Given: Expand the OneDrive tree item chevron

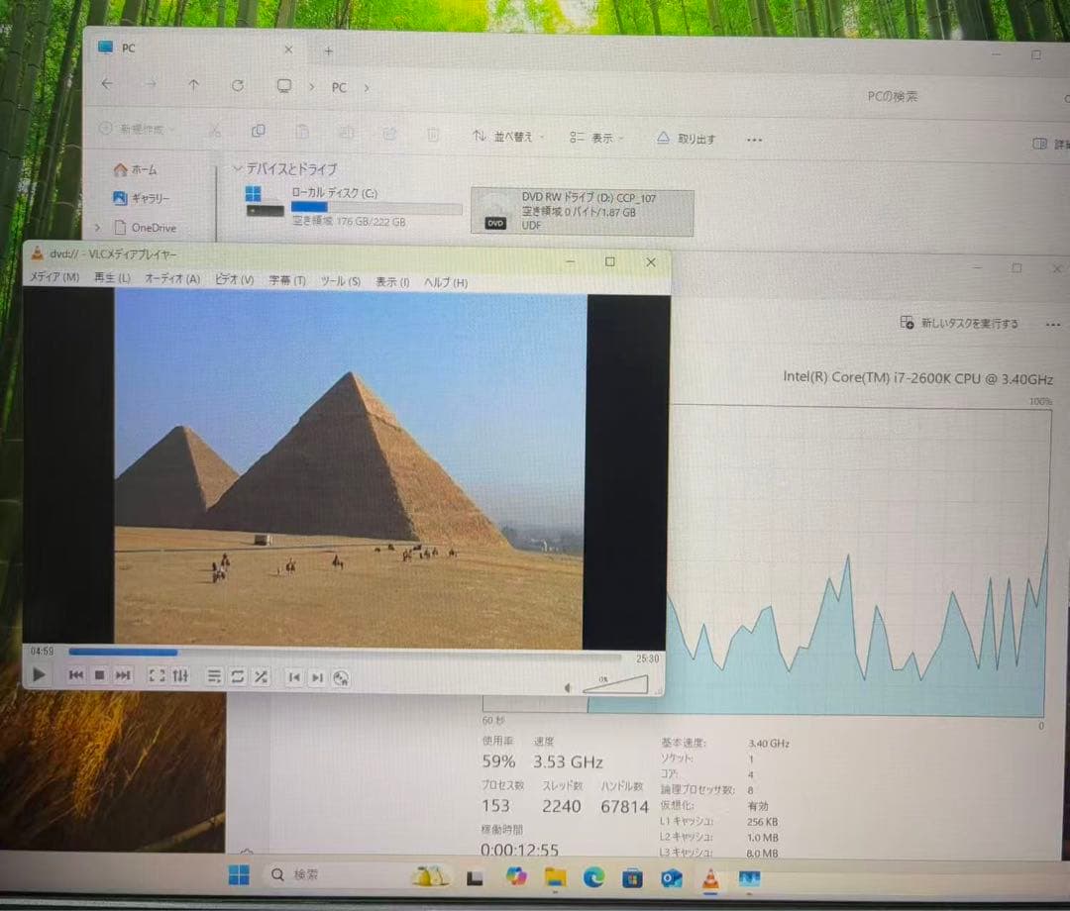Looking at the screenshot, I should 96,227.
